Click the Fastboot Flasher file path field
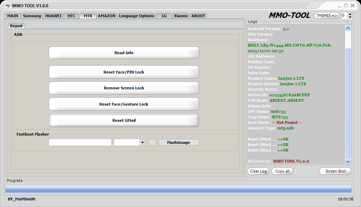Screen dimensions: 361x207 click(80, 142)
